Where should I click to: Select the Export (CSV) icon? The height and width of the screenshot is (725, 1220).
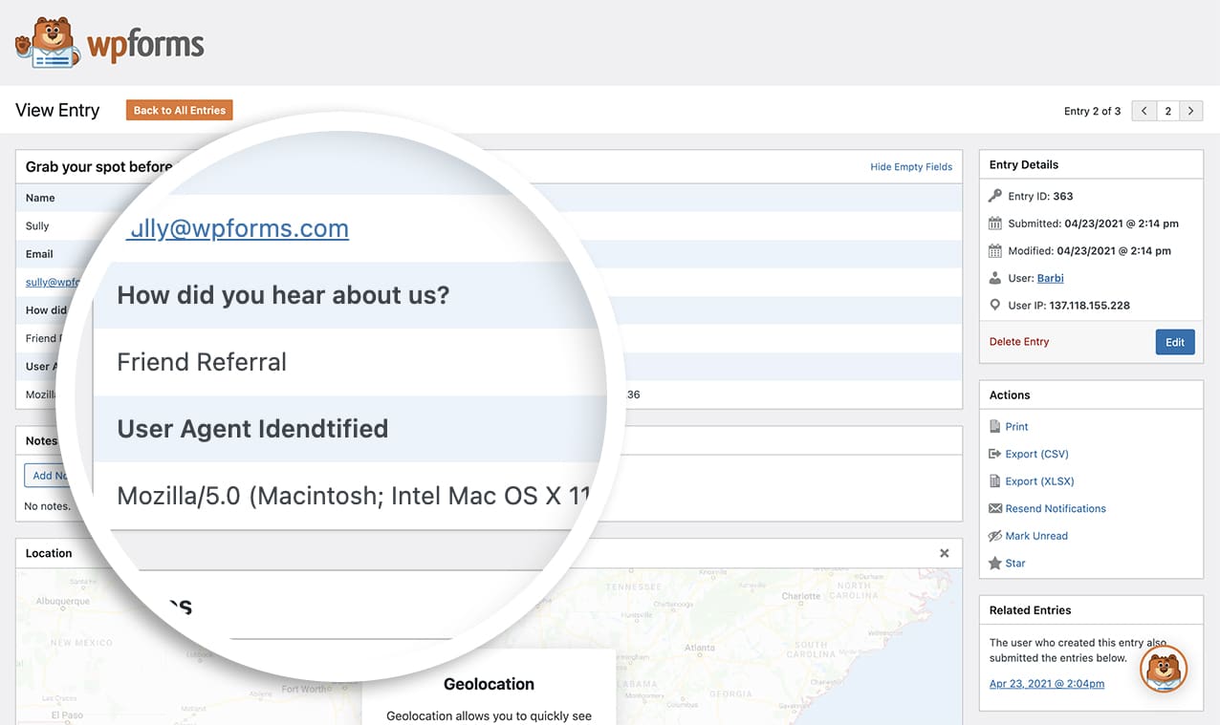click(994, 454)
